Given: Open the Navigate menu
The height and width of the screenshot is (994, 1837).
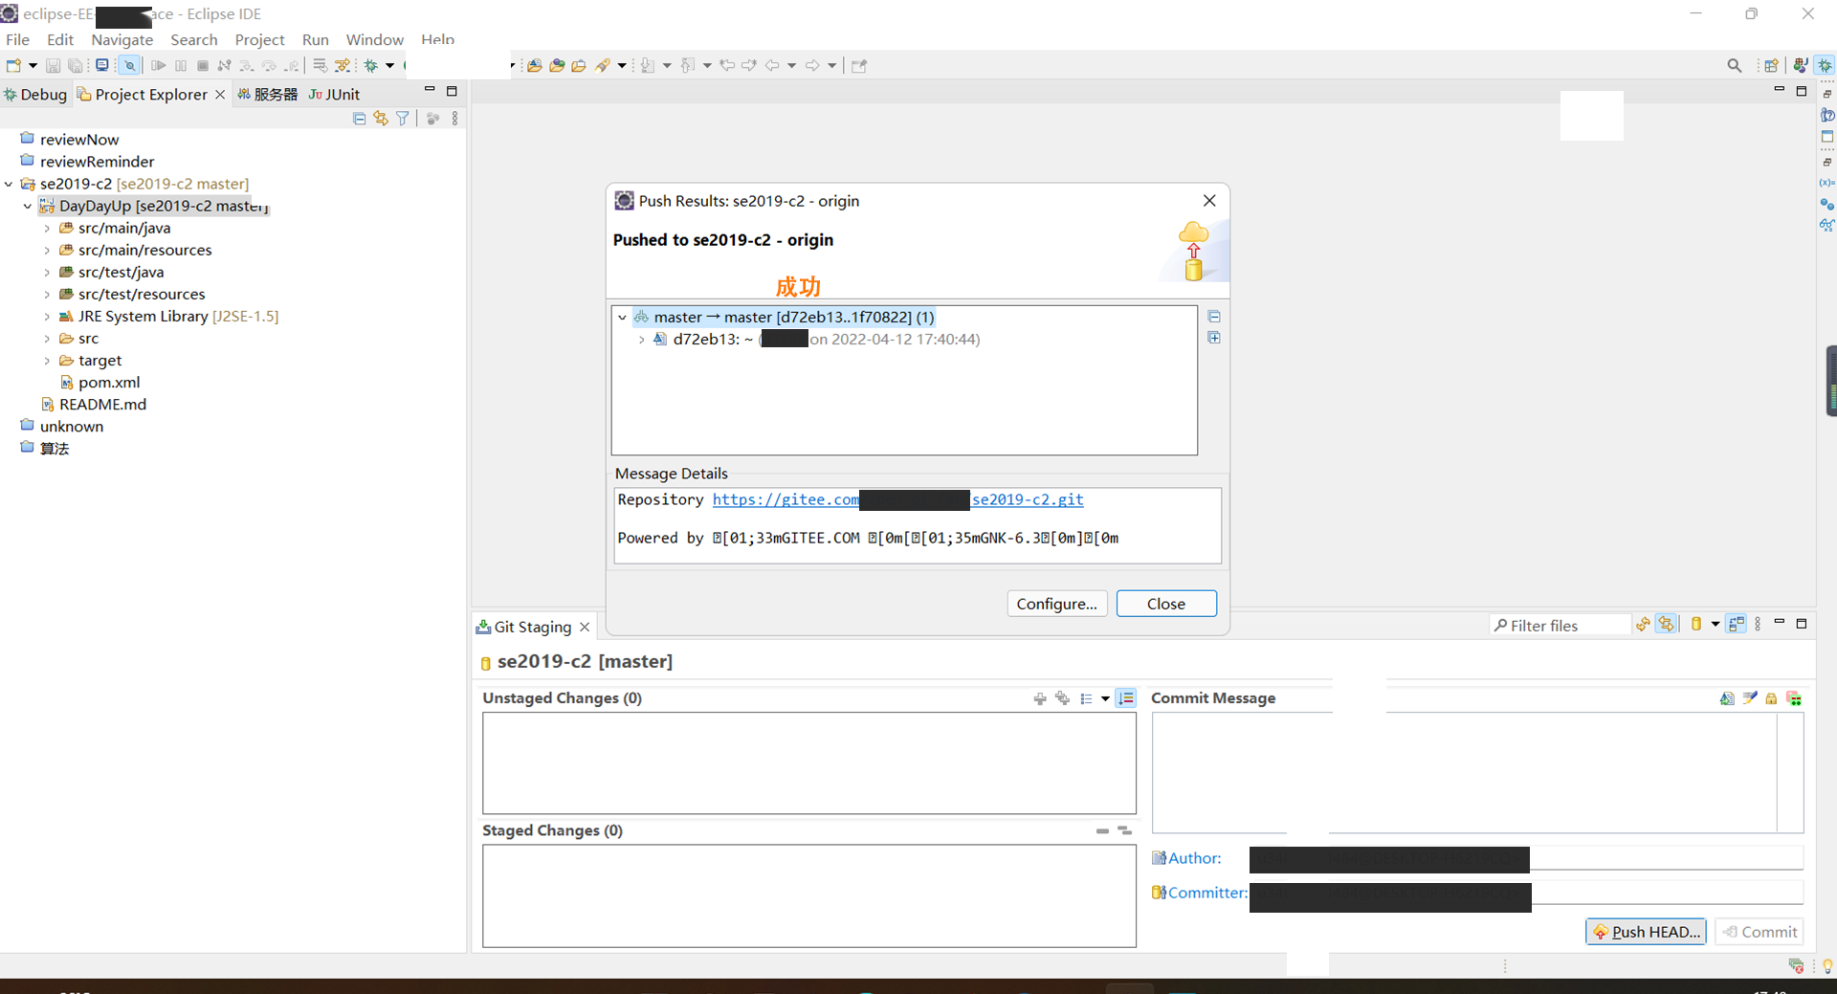Looking at the screenshot, I should 122,39.
